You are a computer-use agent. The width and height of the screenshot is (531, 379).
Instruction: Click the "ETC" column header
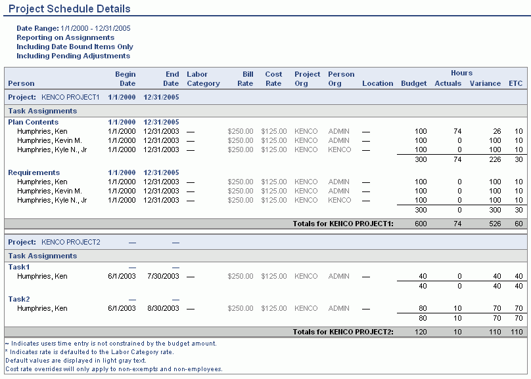pos(516,83)
